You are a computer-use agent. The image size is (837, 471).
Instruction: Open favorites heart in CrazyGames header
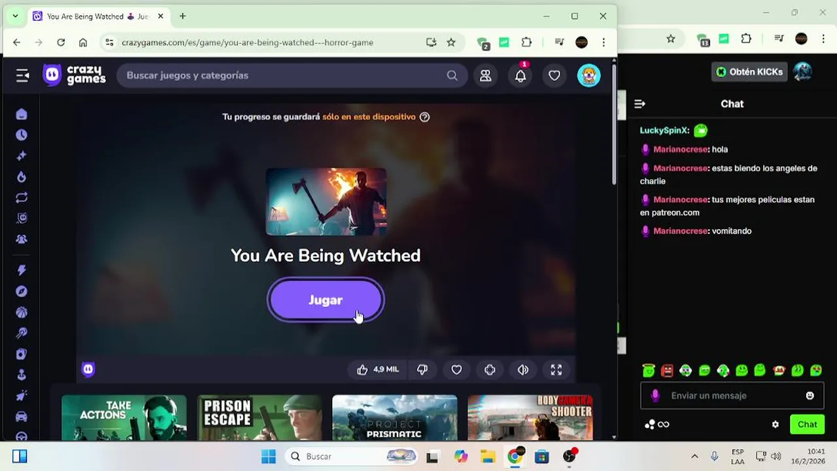tap(555, 76)
